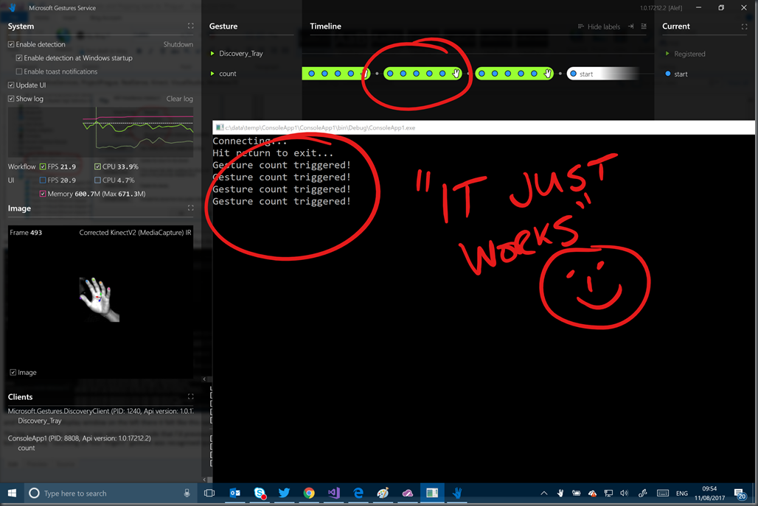Click the Frame 493 label
Viewport: 758px width, 506px height.
pyautogui.click(x=26, y=232)
